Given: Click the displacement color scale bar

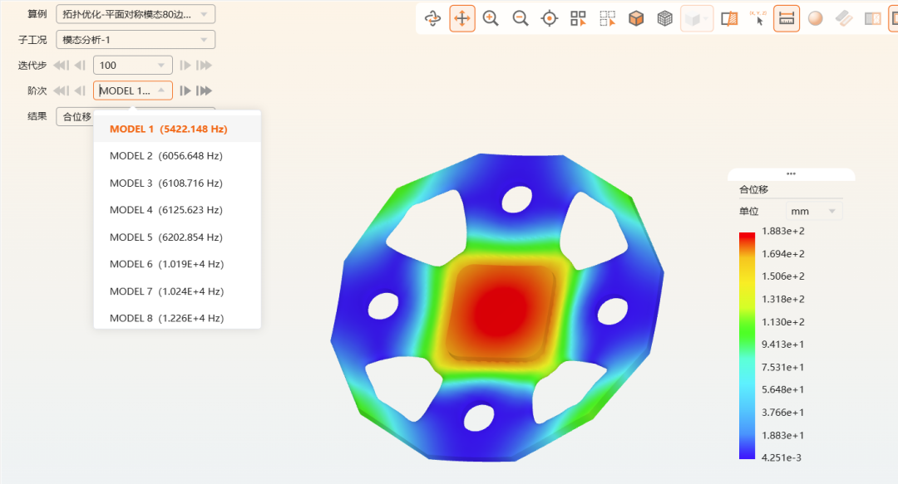Looking at the screenshot, I should click(x=747, y=345).
